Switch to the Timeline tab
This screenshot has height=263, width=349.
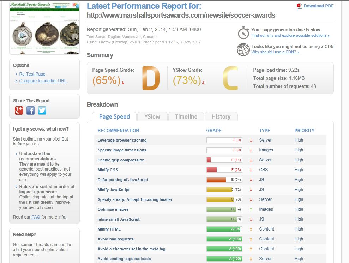(186, 117)
